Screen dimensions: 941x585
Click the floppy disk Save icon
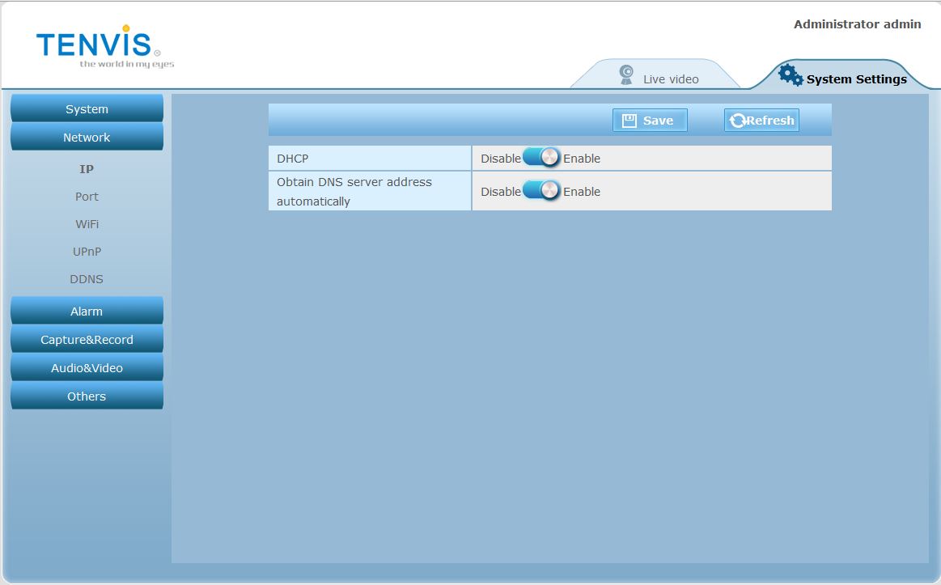coord(629,121)
